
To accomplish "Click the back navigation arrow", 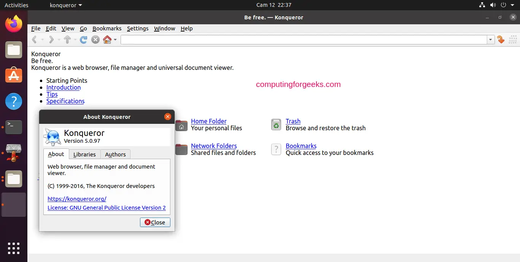I will pos(34,39).
